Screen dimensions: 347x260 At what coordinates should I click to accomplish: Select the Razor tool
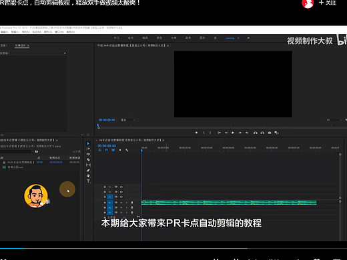88,159
